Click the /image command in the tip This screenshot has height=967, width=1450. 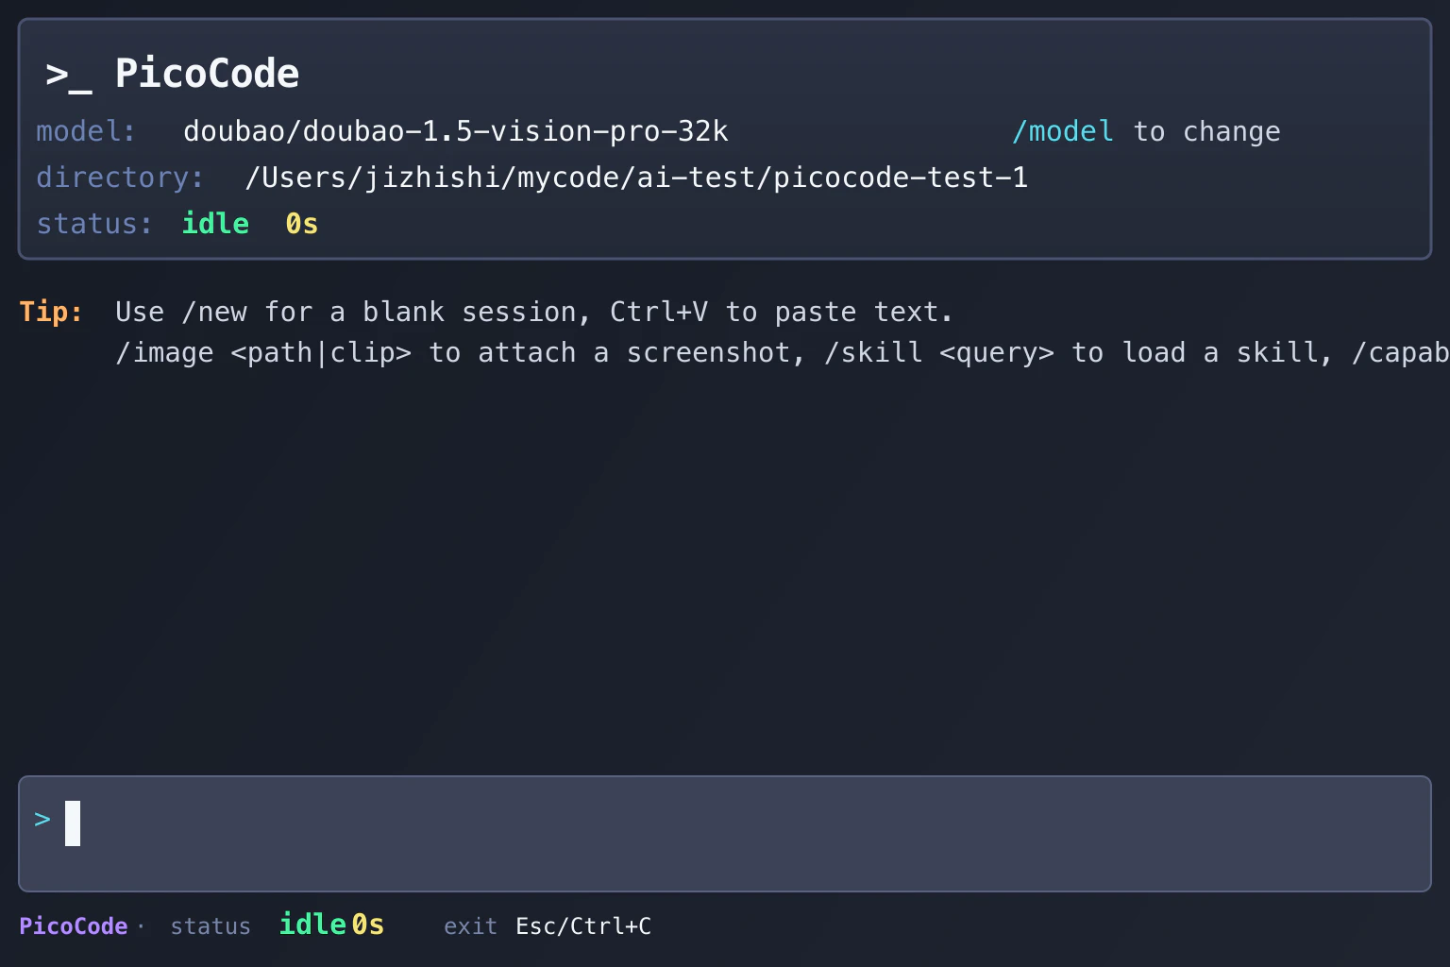[164, 352]
